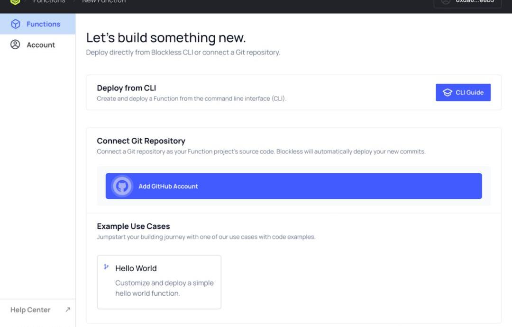512x327 pixels.
Task: Open the wallet address account menu
Action: click(467, 3)
